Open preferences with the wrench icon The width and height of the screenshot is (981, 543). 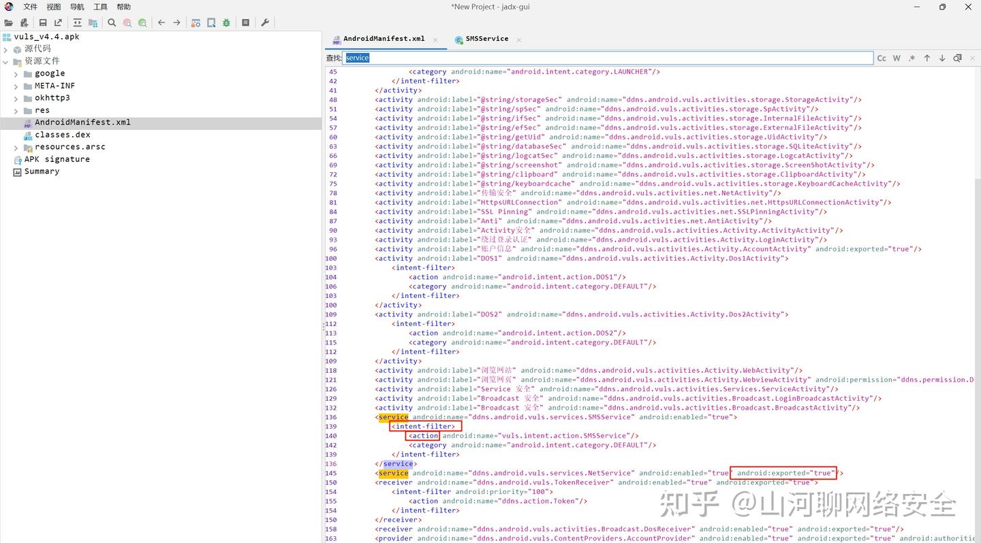tap(264, 22)
